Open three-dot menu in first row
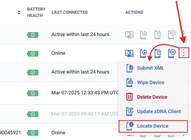This screenshot has width=191, height=140. point(184,33)
